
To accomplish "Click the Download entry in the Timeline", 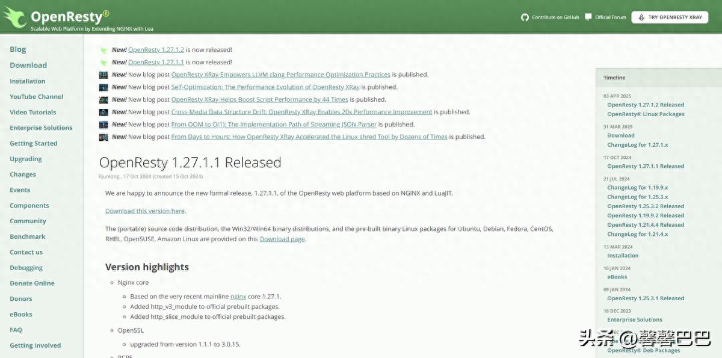I will (x=621, y=135).
